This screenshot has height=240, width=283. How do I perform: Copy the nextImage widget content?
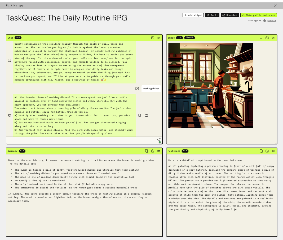tap(261, 151)
